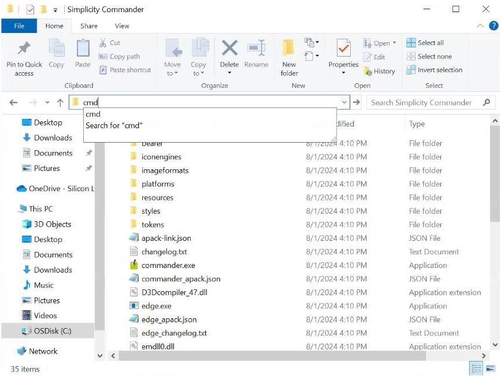The image size is (501, 376).
Task: Collapse the ribbon with the chevron
Action: coord(480,26)
